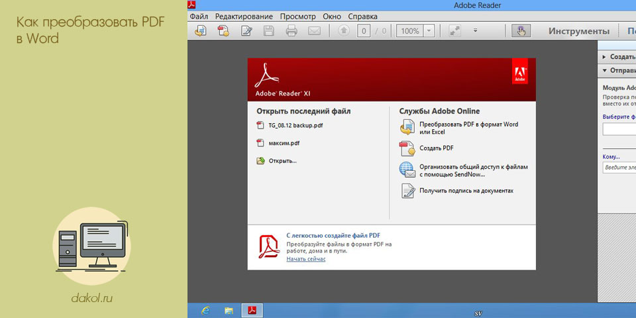Click the Adobe Reader taskbar button
Image resolution: width=636 pixels, height=318 pixels.
click(252, 310)
